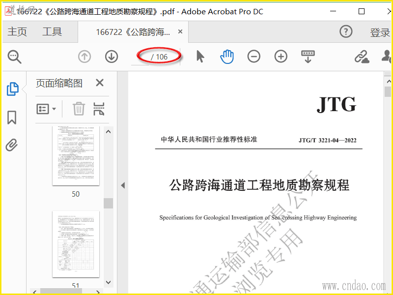Click the thumbnail page-size icon next to trash
Image resolution: width=393 pixels, height=295 pixels.
click(99, 109)
